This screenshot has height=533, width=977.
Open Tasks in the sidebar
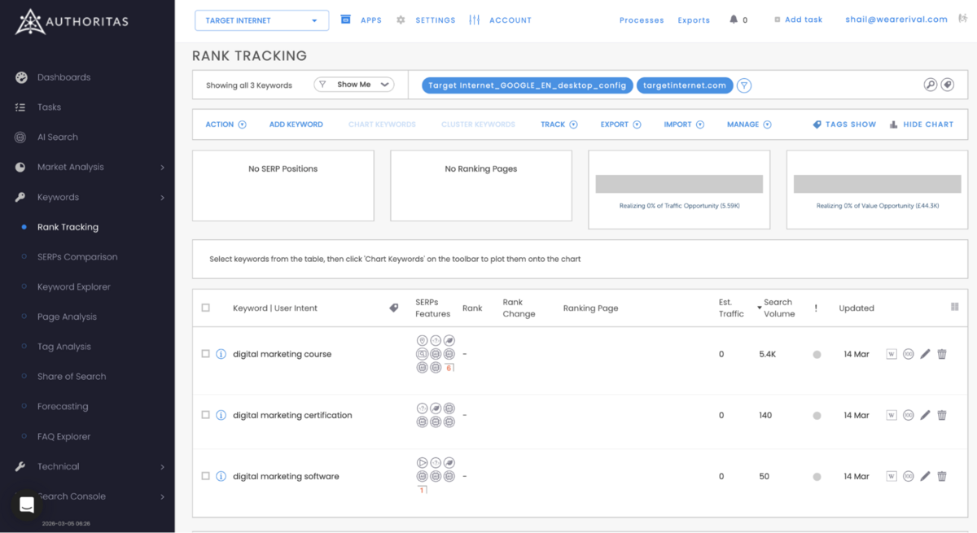[49, 107]
